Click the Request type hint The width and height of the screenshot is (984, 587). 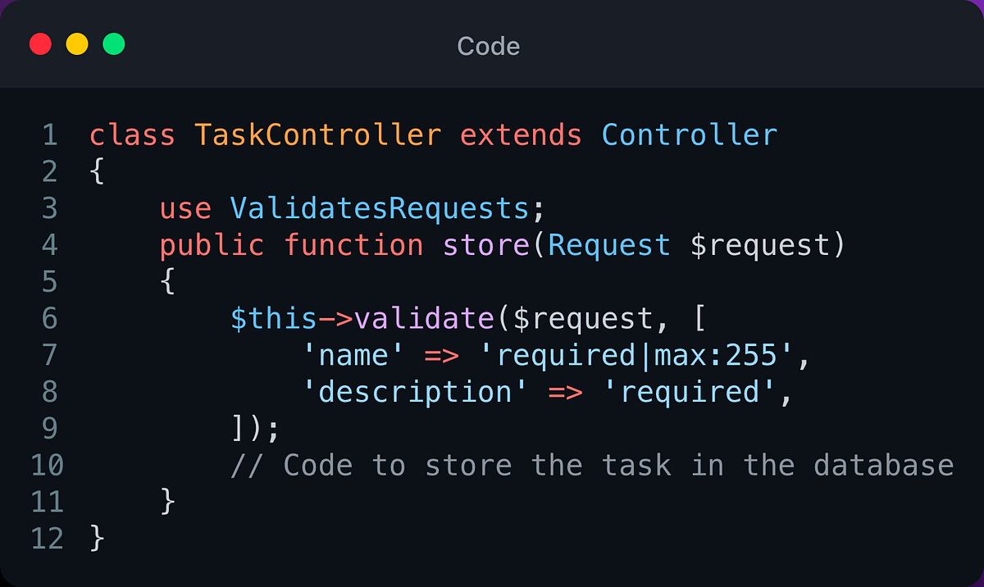tap(610, 245)
